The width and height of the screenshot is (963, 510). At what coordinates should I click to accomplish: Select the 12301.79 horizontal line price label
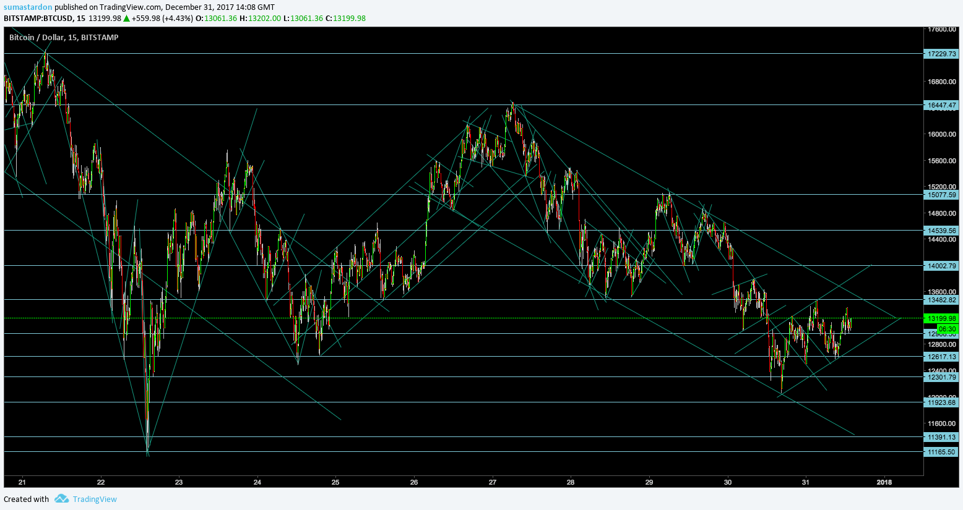941,377
